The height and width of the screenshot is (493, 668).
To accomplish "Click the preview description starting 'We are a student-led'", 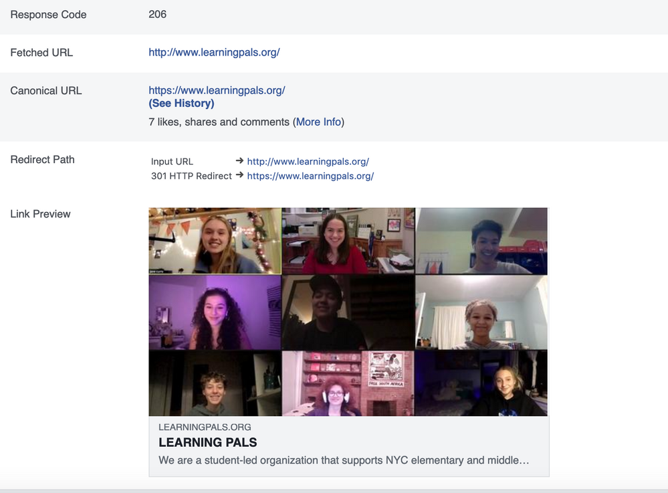I will tap(344, 460).
